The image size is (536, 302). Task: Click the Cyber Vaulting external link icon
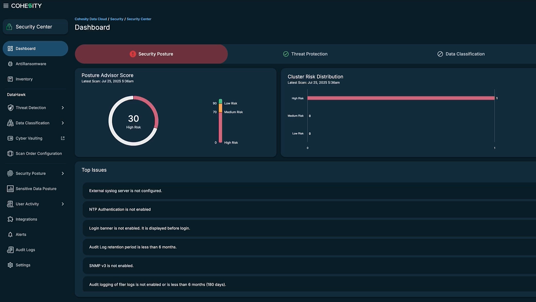tap(63, 138)
